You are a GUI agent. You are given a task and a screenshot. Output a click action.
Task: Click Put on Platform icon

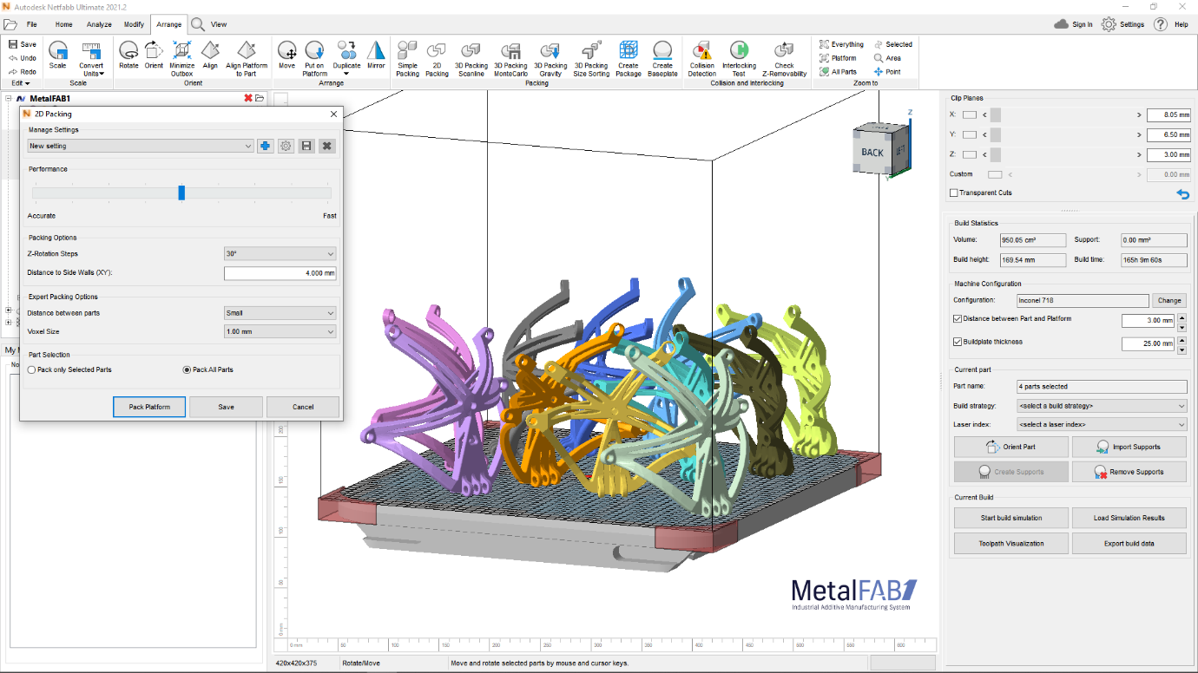[x=315, y=50]
